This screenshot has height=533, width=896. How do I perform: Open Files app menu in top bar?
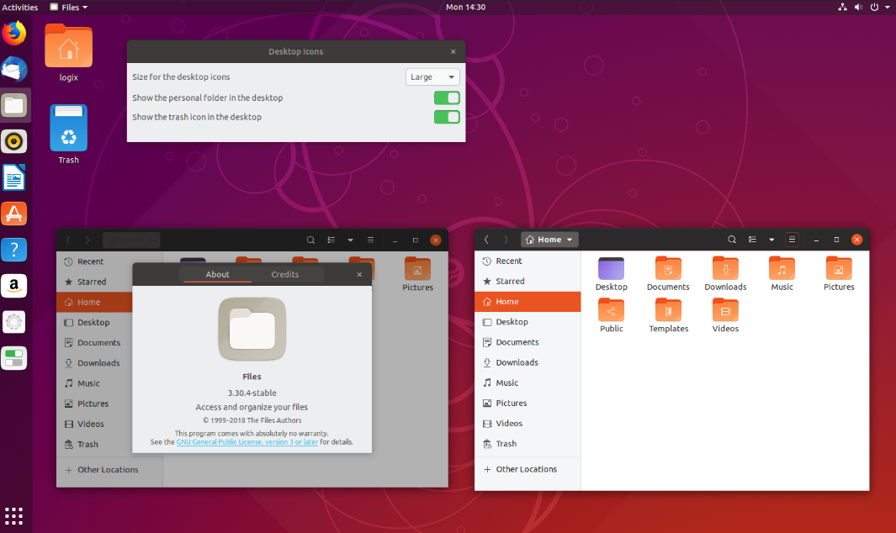69,7
